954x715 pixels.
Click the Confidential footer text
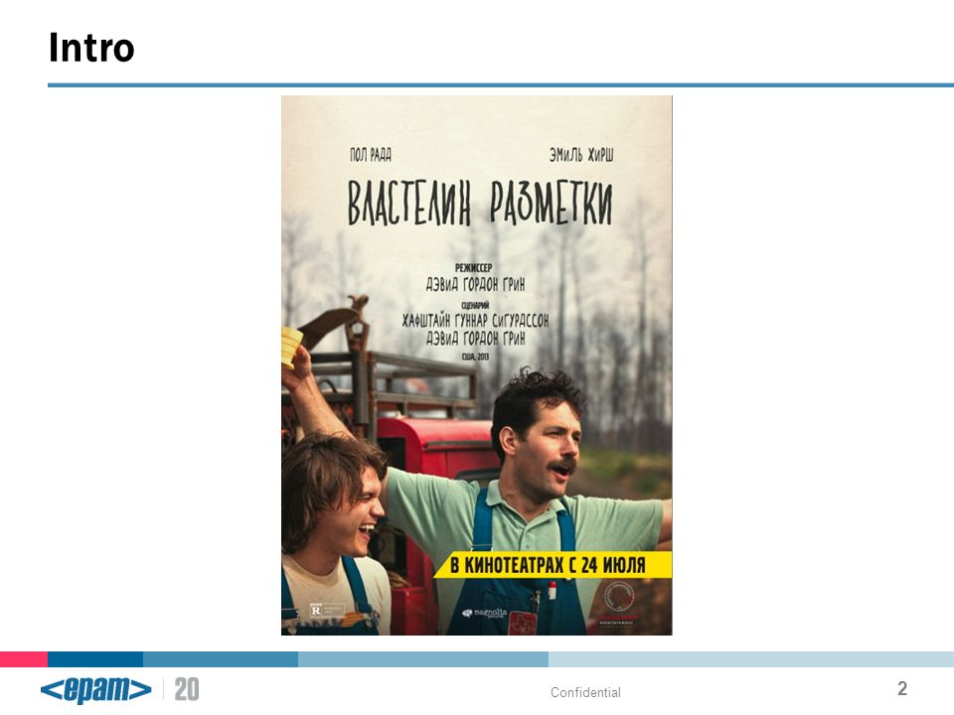[585, 692]
